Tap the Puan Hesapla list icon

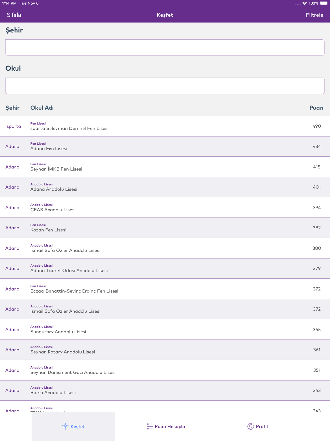[150, 426]
